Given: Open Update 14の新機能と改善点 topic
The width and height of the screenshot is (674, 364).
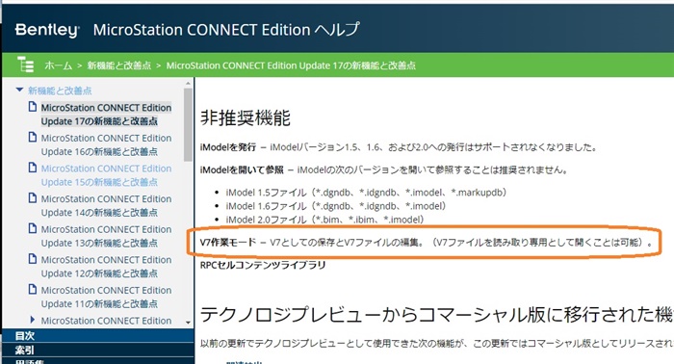Looking at the screenshot, I should [x=106, y=206].
